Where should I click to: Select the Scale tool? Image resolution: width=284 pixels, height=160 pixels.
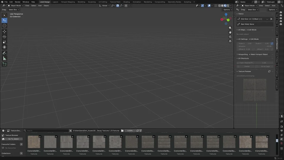tap(4, 42)
